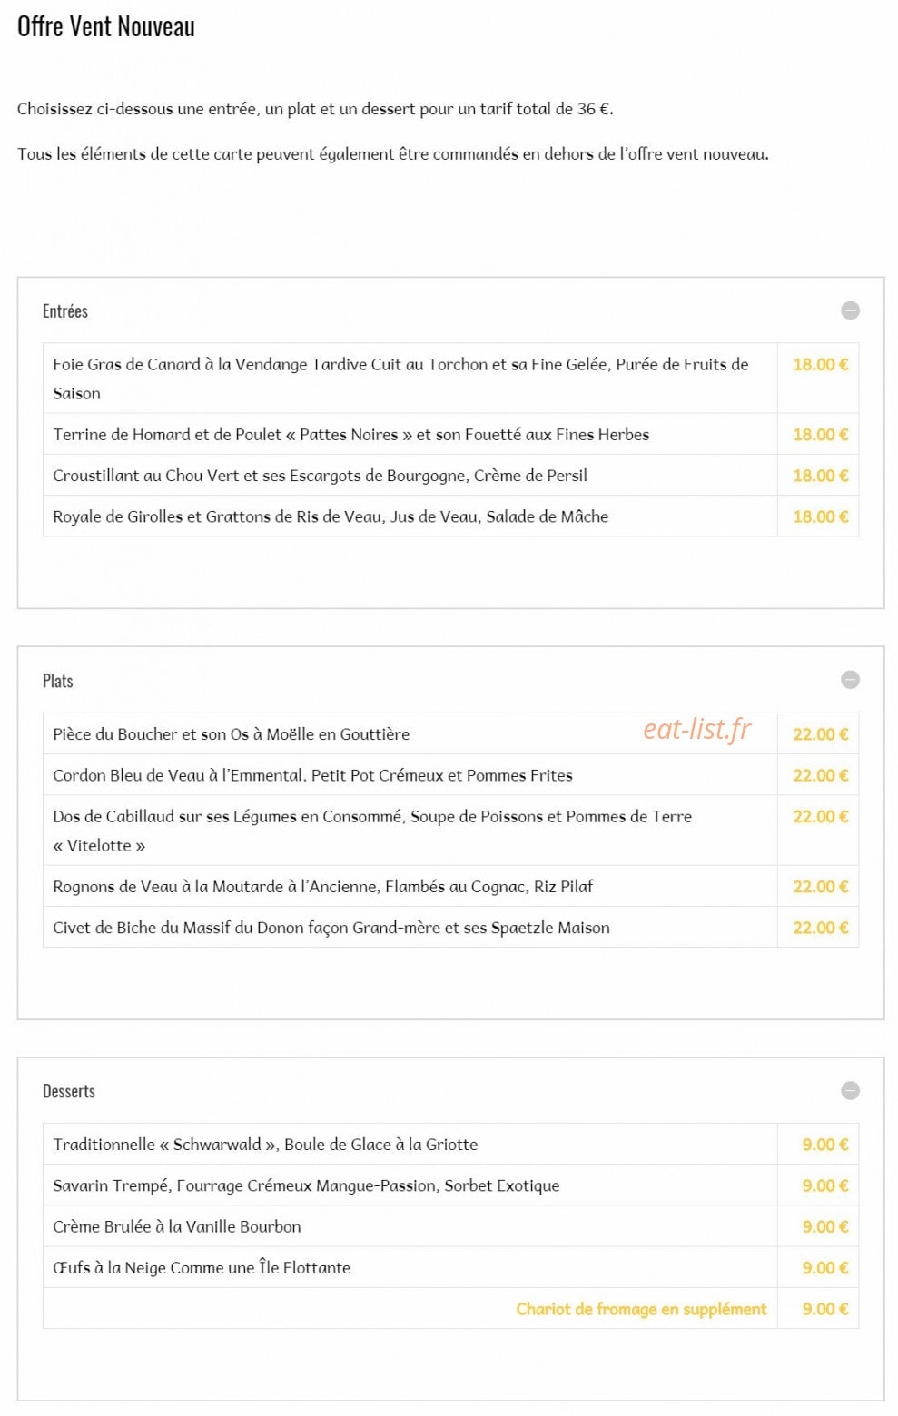Viewport: 898px width, 1416px height.
Task: Open the eat-list.fr watermark link
Action: point(697,729)
